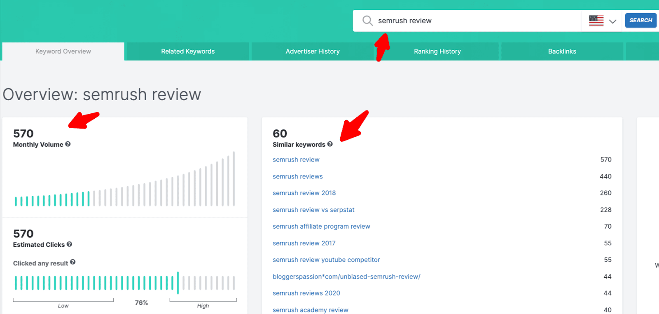
Task: Click the 'Low' gauge label
Action: tap(63, 306)
